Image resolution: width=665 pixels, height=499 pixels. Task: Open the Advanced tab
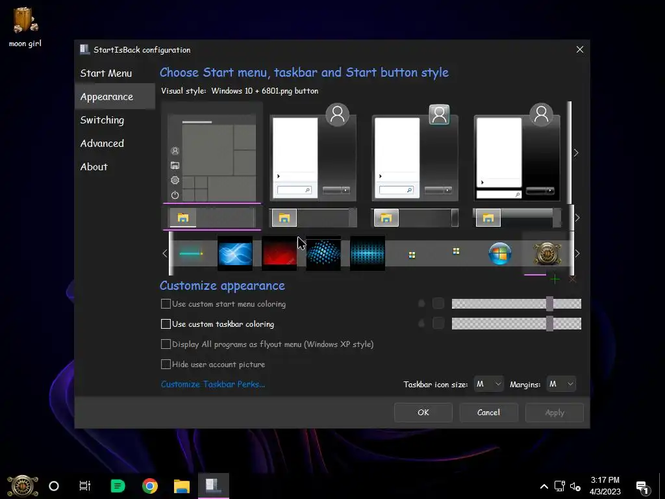[102, 144]
